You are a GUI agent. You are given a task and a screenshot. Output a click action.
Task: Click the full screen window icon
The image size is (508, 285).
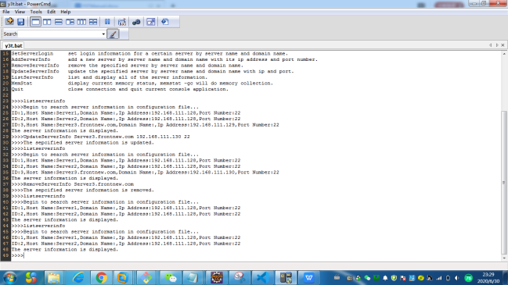pos(151,22)
